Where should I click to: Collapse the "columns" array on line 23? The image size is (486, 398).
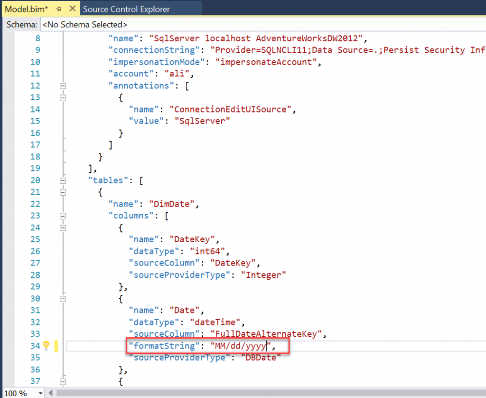tap(62, 216)
